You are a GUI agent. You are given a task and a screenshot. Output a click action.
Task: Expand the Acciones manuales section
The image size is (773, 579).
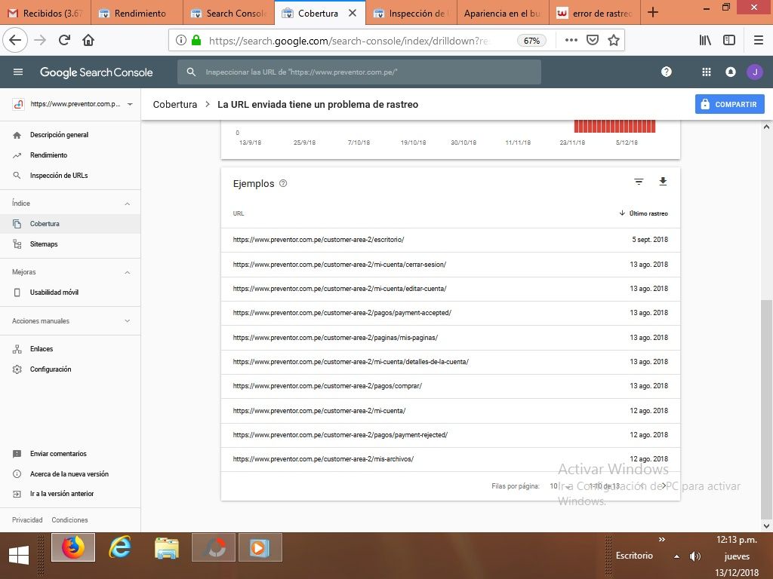[127, 321]
